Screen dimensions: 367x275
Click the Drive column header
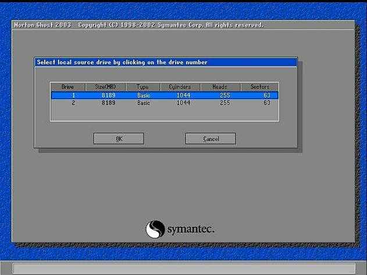click(x=68, y=87)
